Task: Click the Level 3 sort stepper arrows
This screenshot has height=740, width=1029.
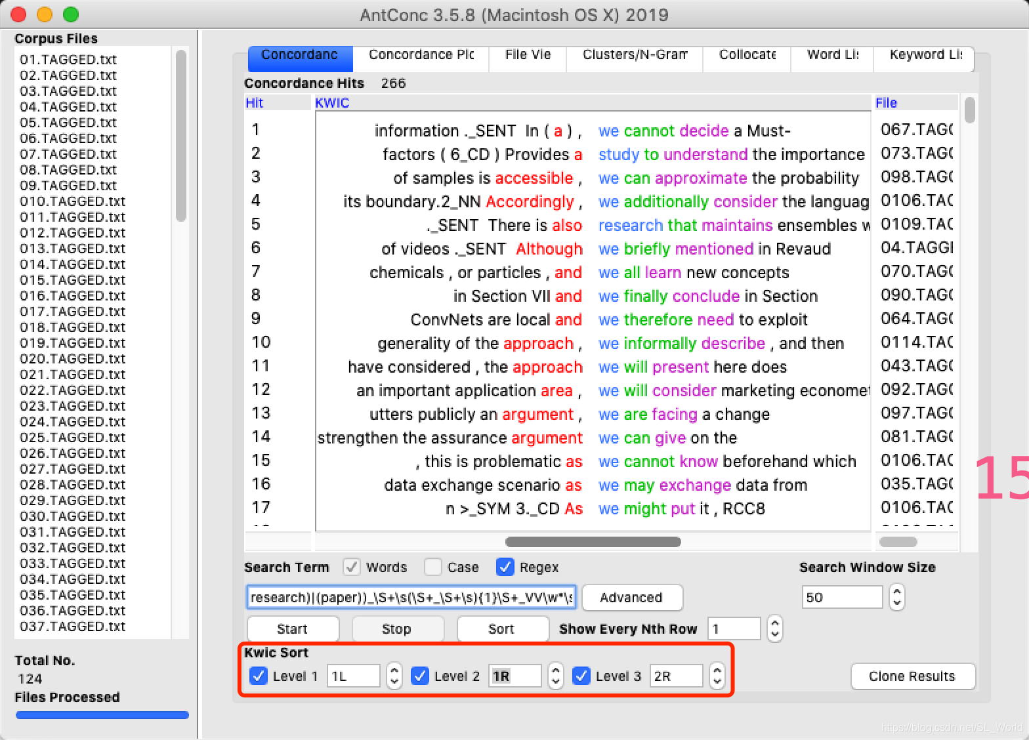Action: pos(717,676)
